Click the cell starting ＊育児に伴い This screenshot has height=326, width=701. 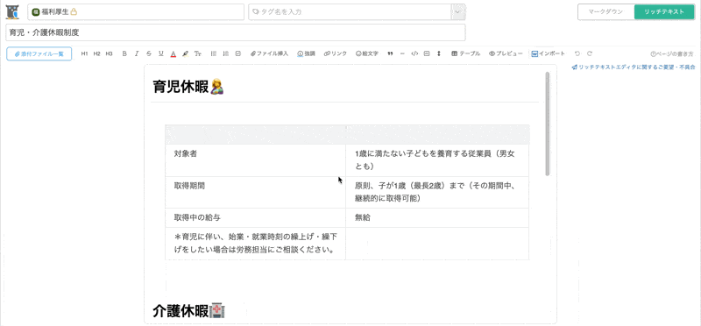255,244
